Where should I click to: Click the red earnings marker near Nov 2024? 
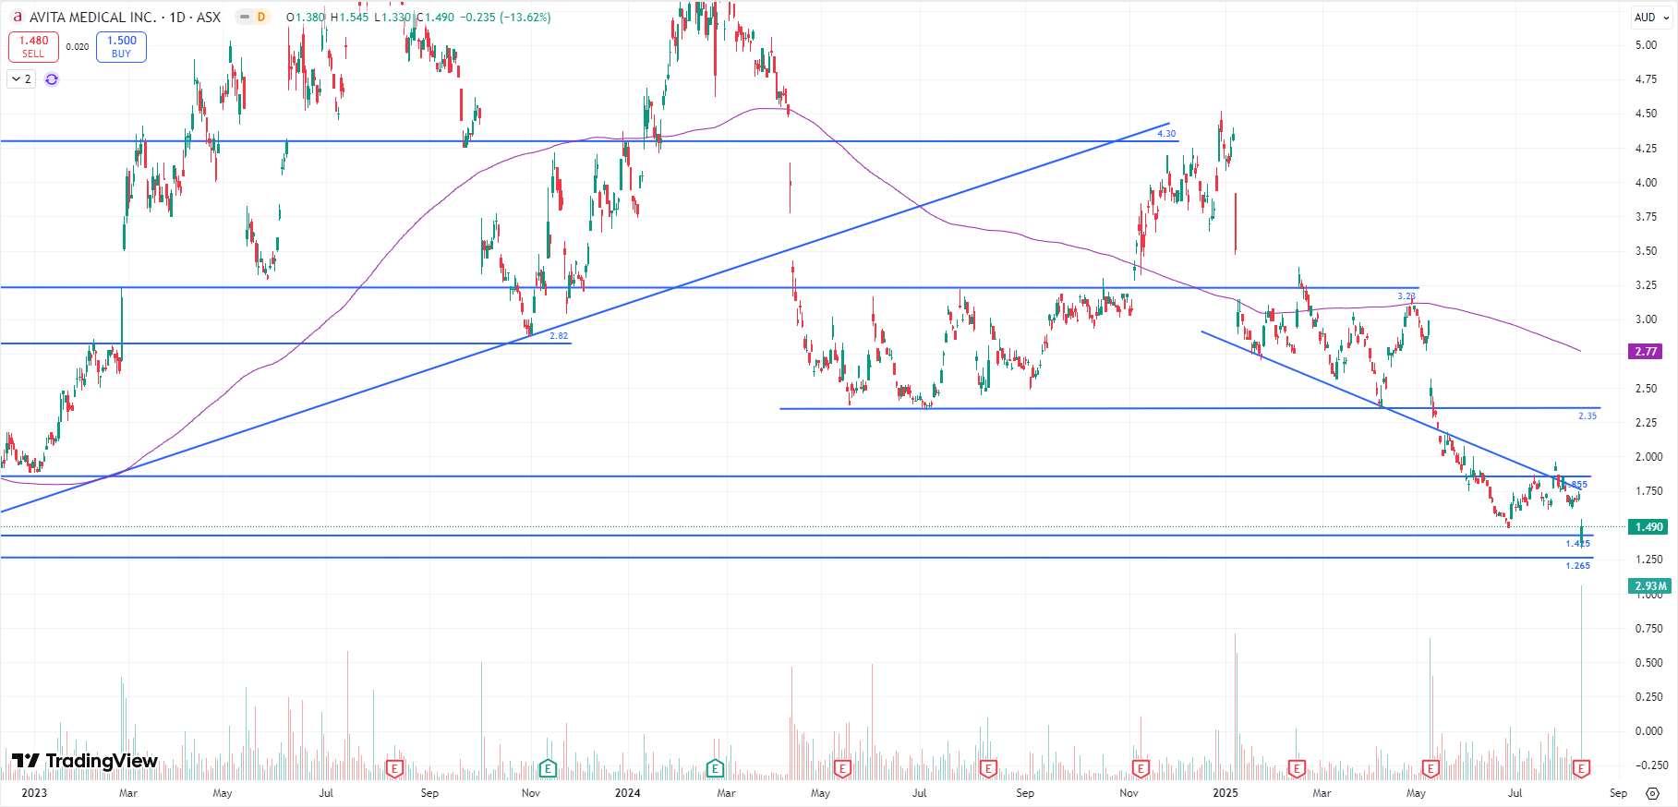tap(1141, 768)
